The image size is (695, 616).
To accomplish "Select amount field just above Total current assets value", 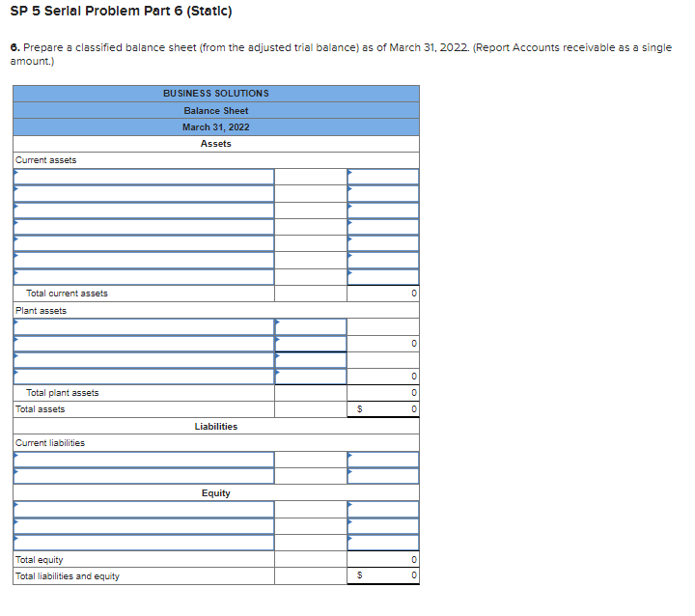I will coord(383,277).
